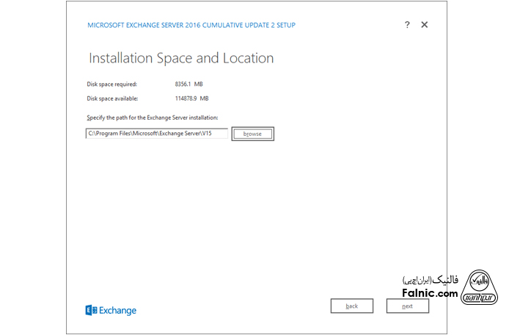Close the Exchange setup wizard
Image resolution: width=509 pixels, height=335 pixels.
pos(424,25)
